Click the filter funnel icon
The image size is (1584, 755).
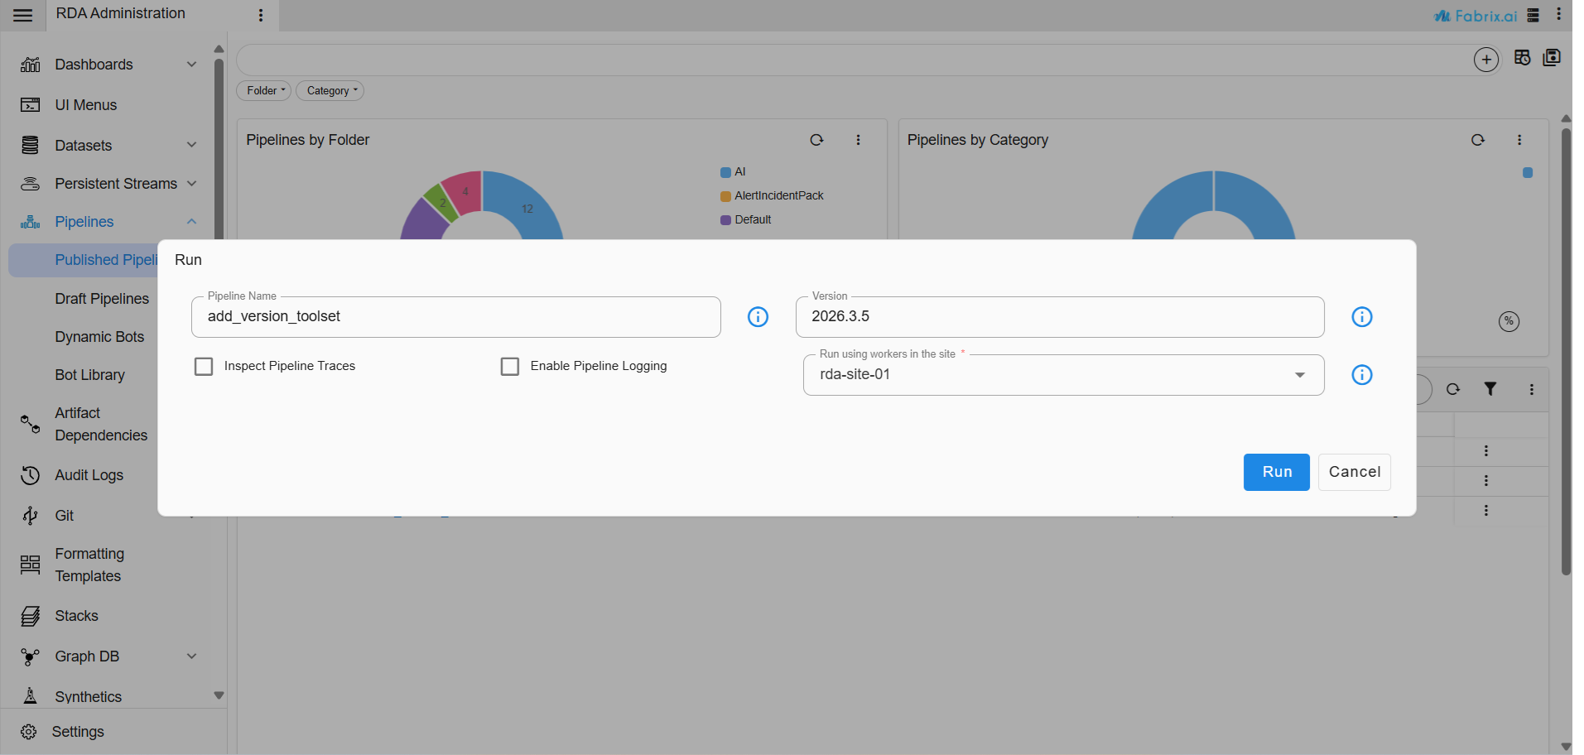tap(1490, 389)
